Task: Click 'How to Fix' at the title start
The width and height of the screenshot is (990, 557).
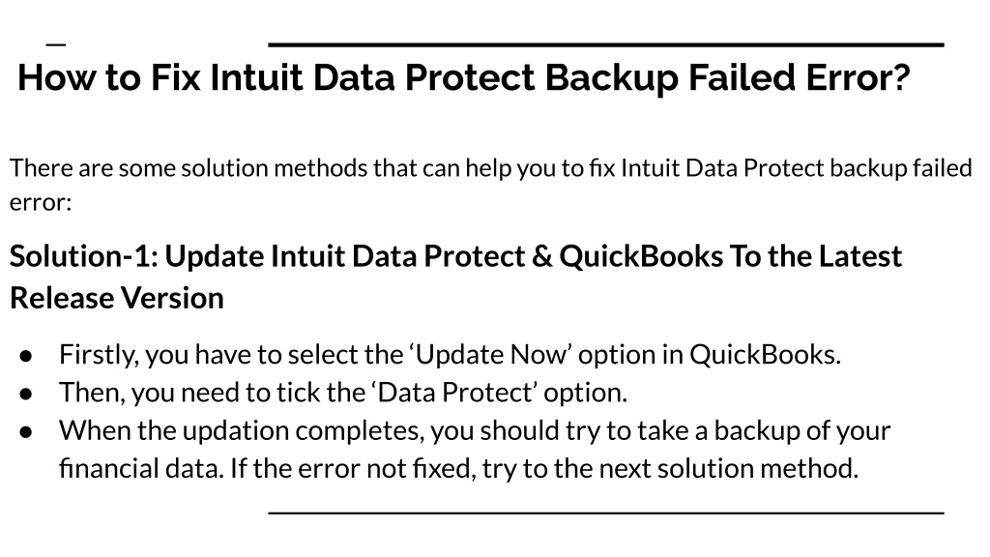Action: tap(108, 77)
